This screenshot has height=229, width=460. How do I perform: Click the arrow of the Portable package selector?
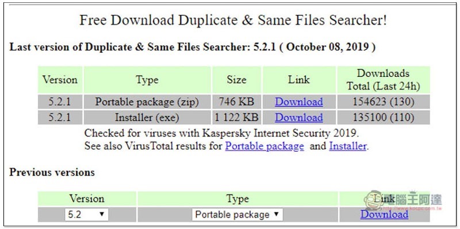coord(276,214)
